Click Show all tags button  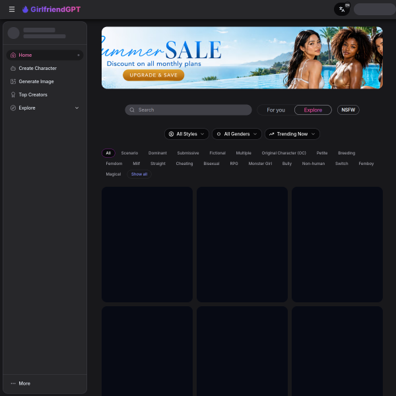click(x=139, y=174)
